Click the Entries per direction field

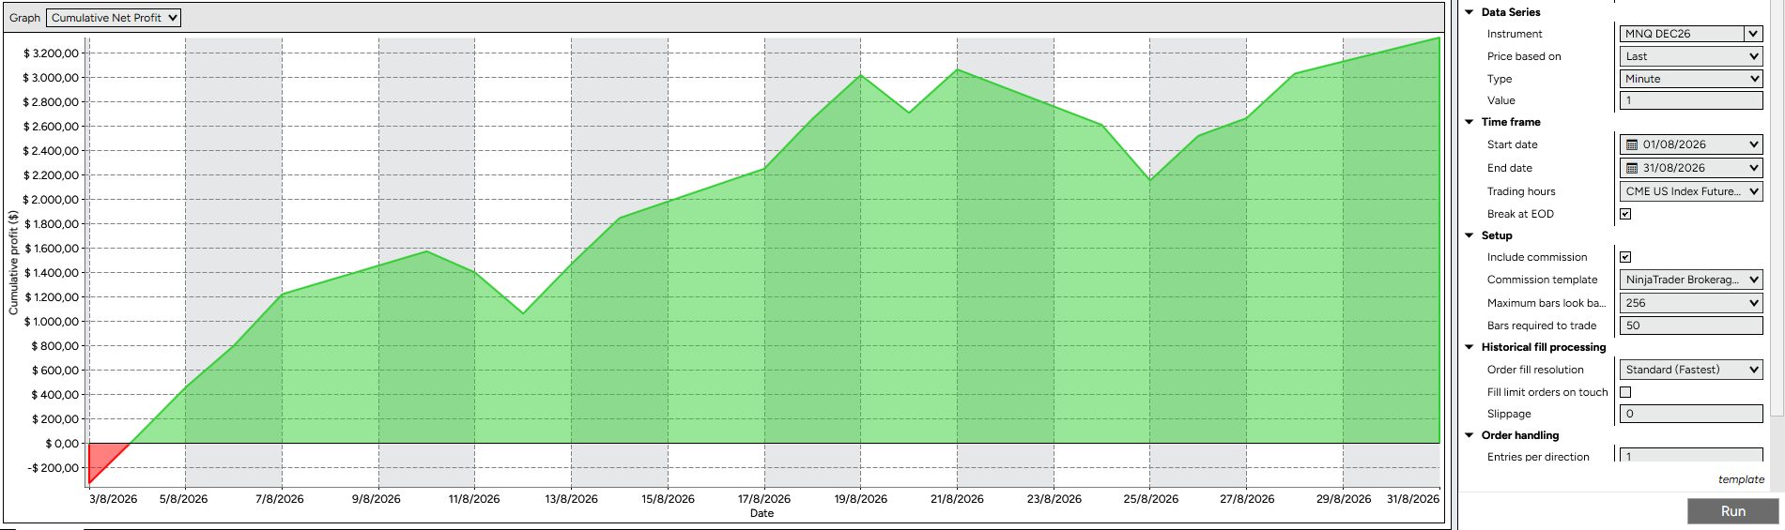click(1691, 455)
